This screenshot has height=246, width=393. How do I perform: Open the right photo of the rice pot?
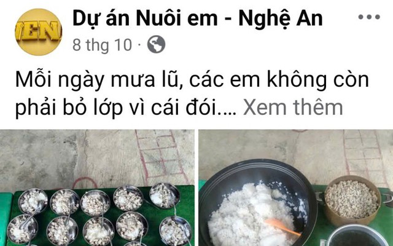tap(296, 188)
